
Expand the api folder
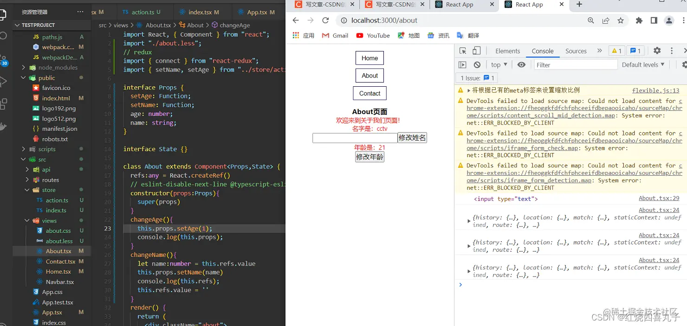[27, 170]
